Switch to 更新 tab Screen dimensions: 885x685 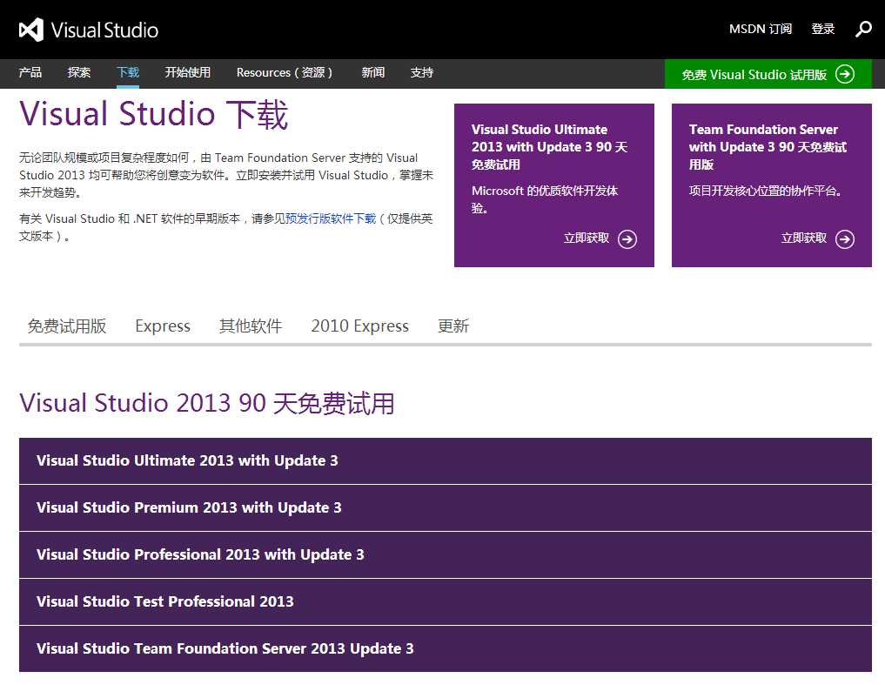point(453,326)
